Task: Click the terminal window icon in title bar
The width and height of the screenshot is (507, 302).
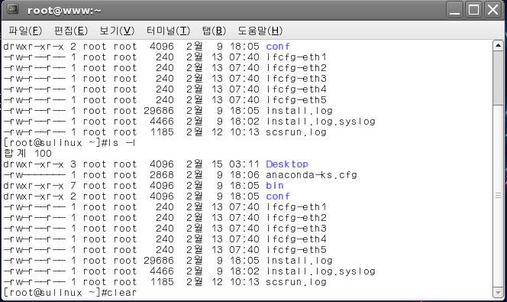Action: 13,9
